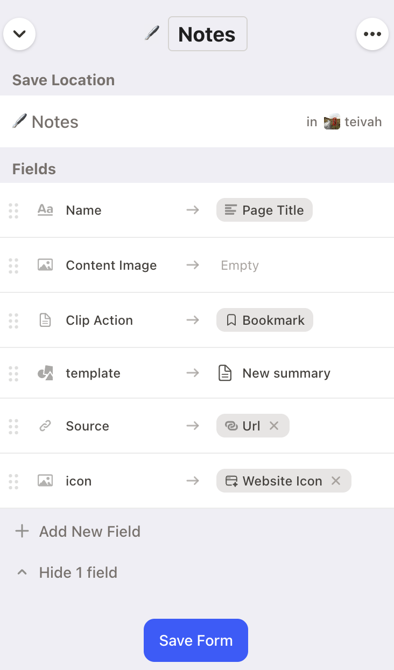Click the teivah workspace avatar
This screenshot has width=394, height=670.
coord(332,122)
